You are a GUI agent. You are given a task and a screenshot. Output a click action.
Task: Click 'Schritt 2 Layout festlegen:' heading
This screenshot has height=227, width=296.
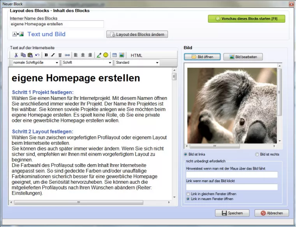point(42,131)
